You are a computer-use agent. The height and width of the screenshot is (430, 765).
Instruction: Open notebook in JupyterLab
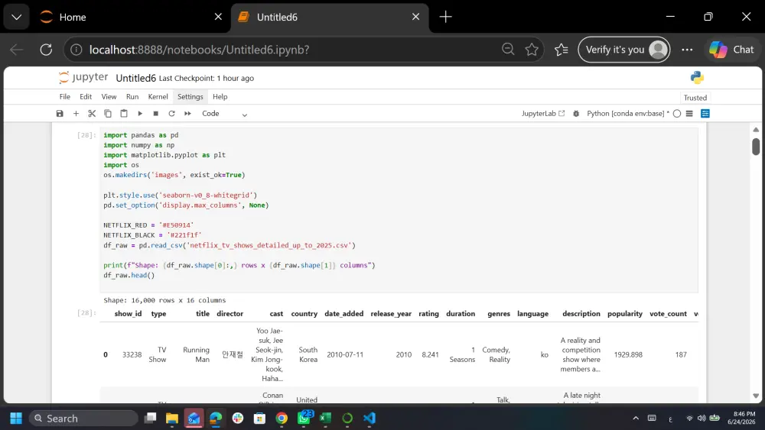543,114
